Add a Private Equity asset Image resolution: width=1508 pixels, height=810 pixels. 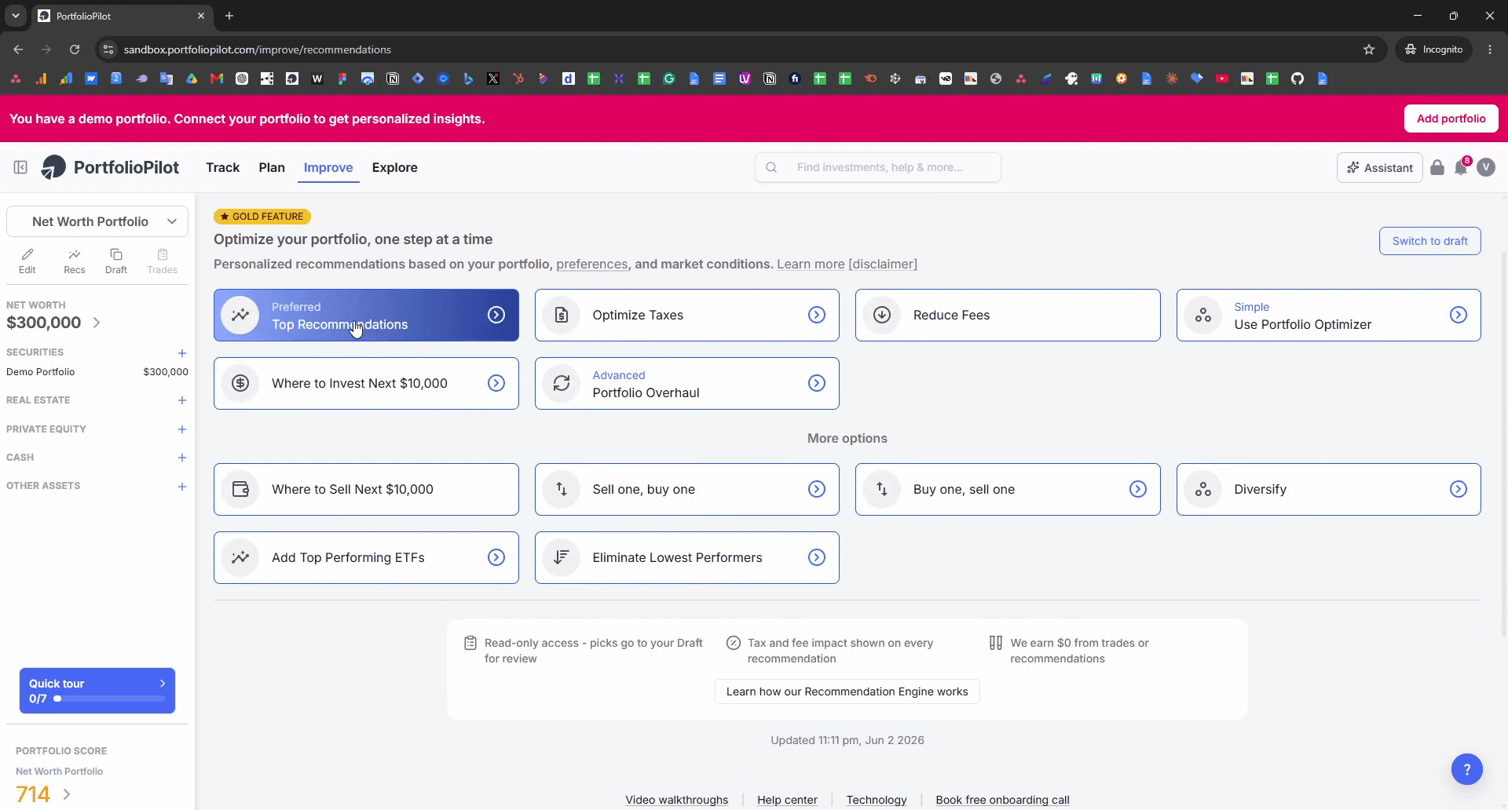[x=182, y=429]
